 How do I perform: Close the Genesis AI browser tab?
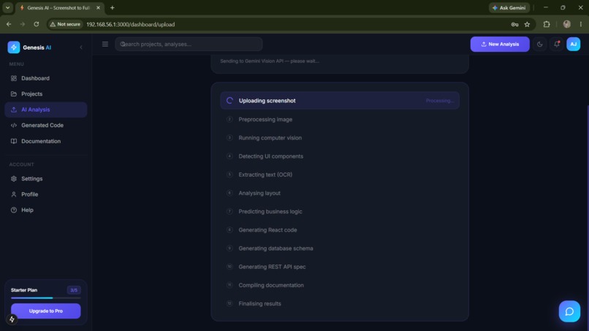[x=98, y=7]
